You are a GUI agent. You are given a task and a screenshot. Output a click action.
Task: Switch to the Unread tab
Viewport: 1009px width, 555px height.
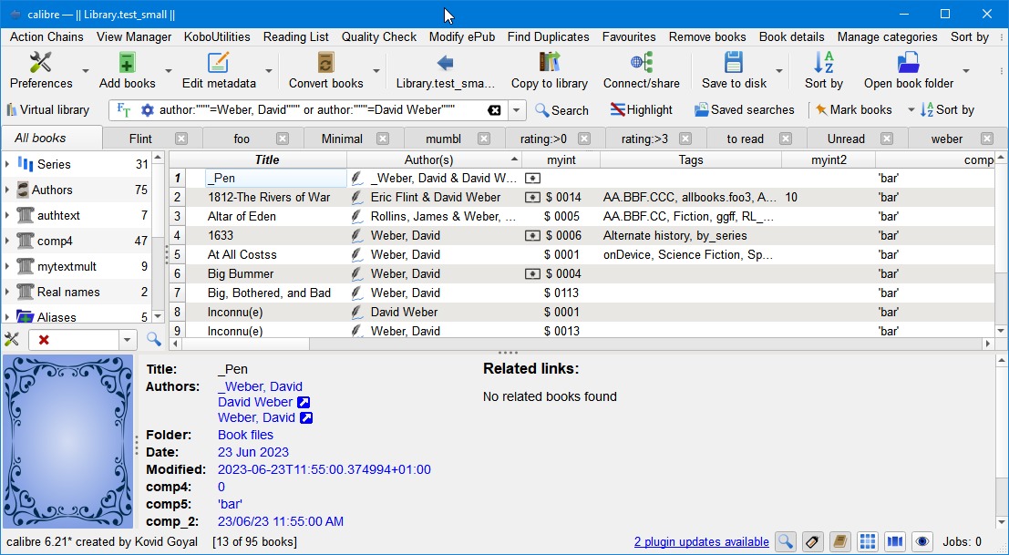(845, 139)
